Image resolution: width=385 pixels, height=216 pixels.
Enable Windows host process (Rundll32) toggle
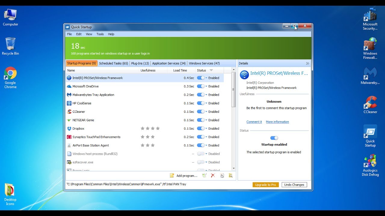click(x=201, y=154)
